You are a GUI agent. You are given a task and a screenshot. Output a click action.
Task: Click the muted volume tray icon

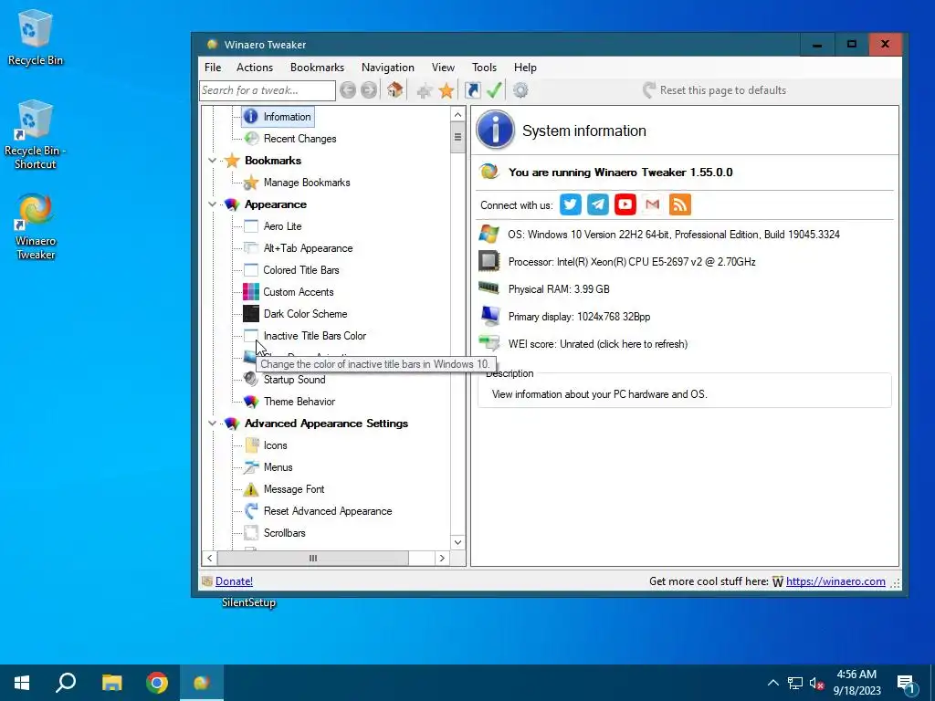(x=816, y=683)
